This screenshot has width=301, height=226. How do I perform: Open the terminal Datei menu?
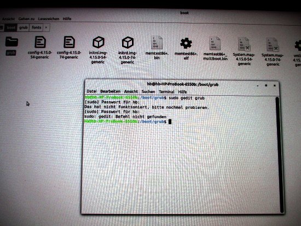(91, 91)
